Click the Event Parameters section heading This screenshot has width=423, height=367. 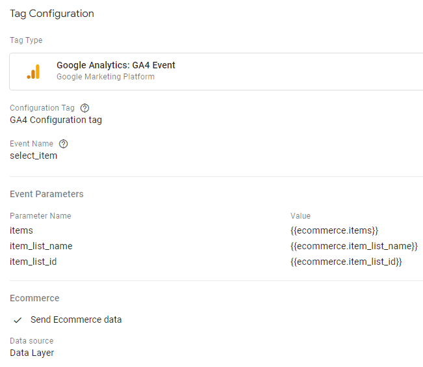click(x=47, y=194)
